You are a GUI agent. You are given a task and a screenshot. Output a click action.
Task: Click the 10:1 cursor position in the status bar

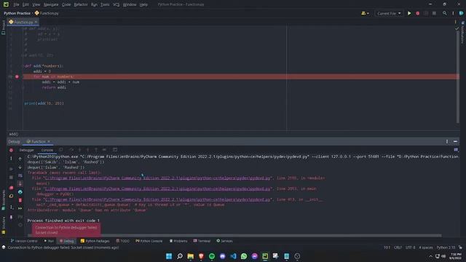(387, 247)
